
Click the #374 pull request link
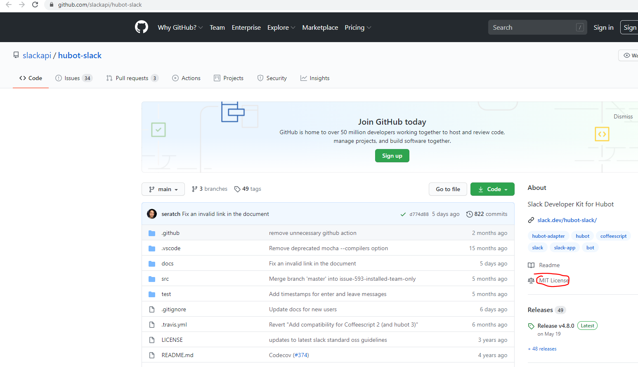300,355
